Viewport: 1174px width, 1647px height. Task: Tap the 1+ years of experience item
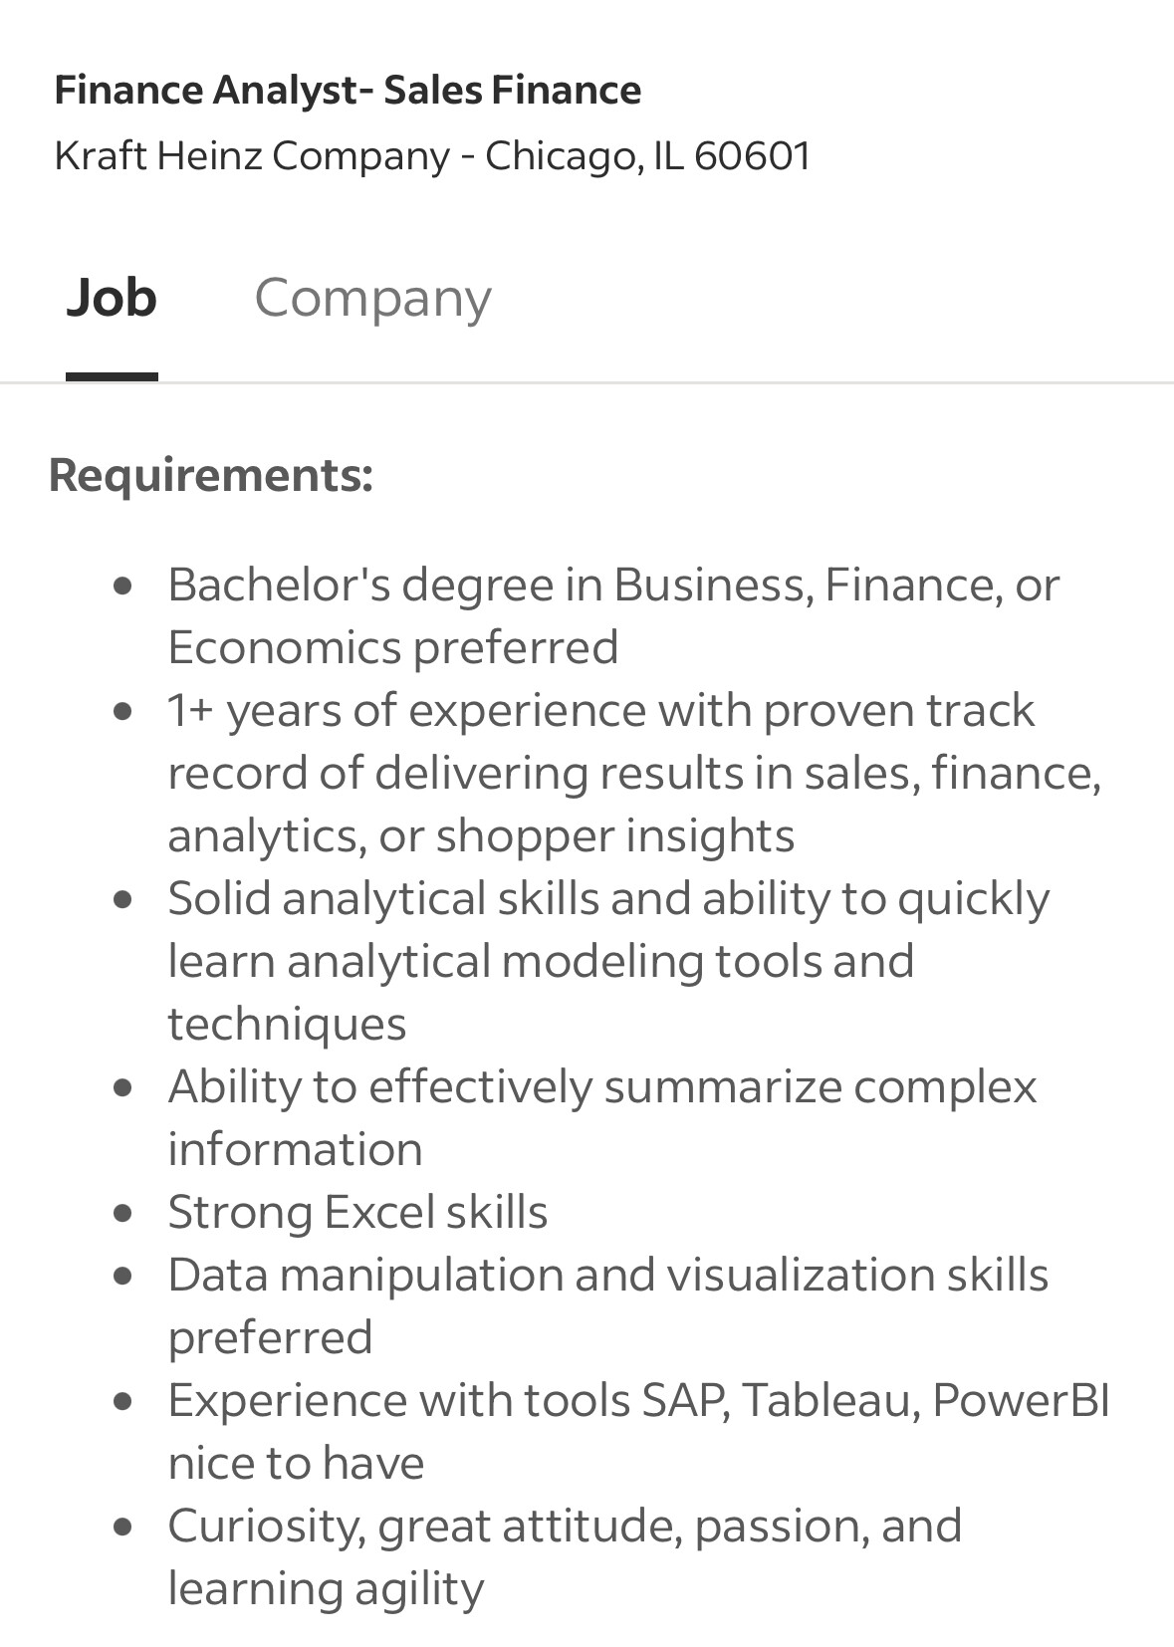[x=634, y=773]
